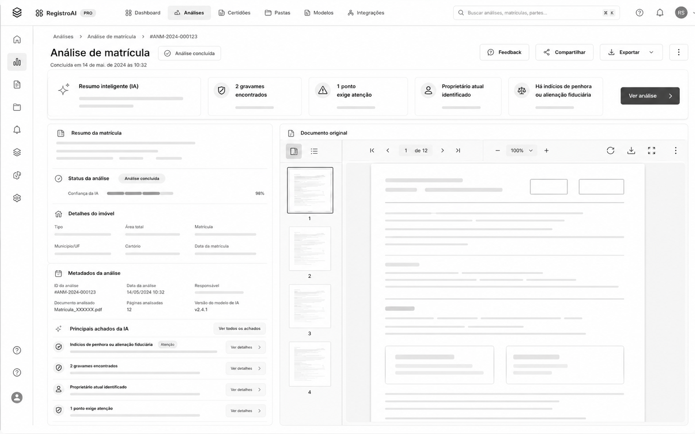The height and width of the screenshot is (434, 695).
Task: Open the Análises tab
Action: 189,13
